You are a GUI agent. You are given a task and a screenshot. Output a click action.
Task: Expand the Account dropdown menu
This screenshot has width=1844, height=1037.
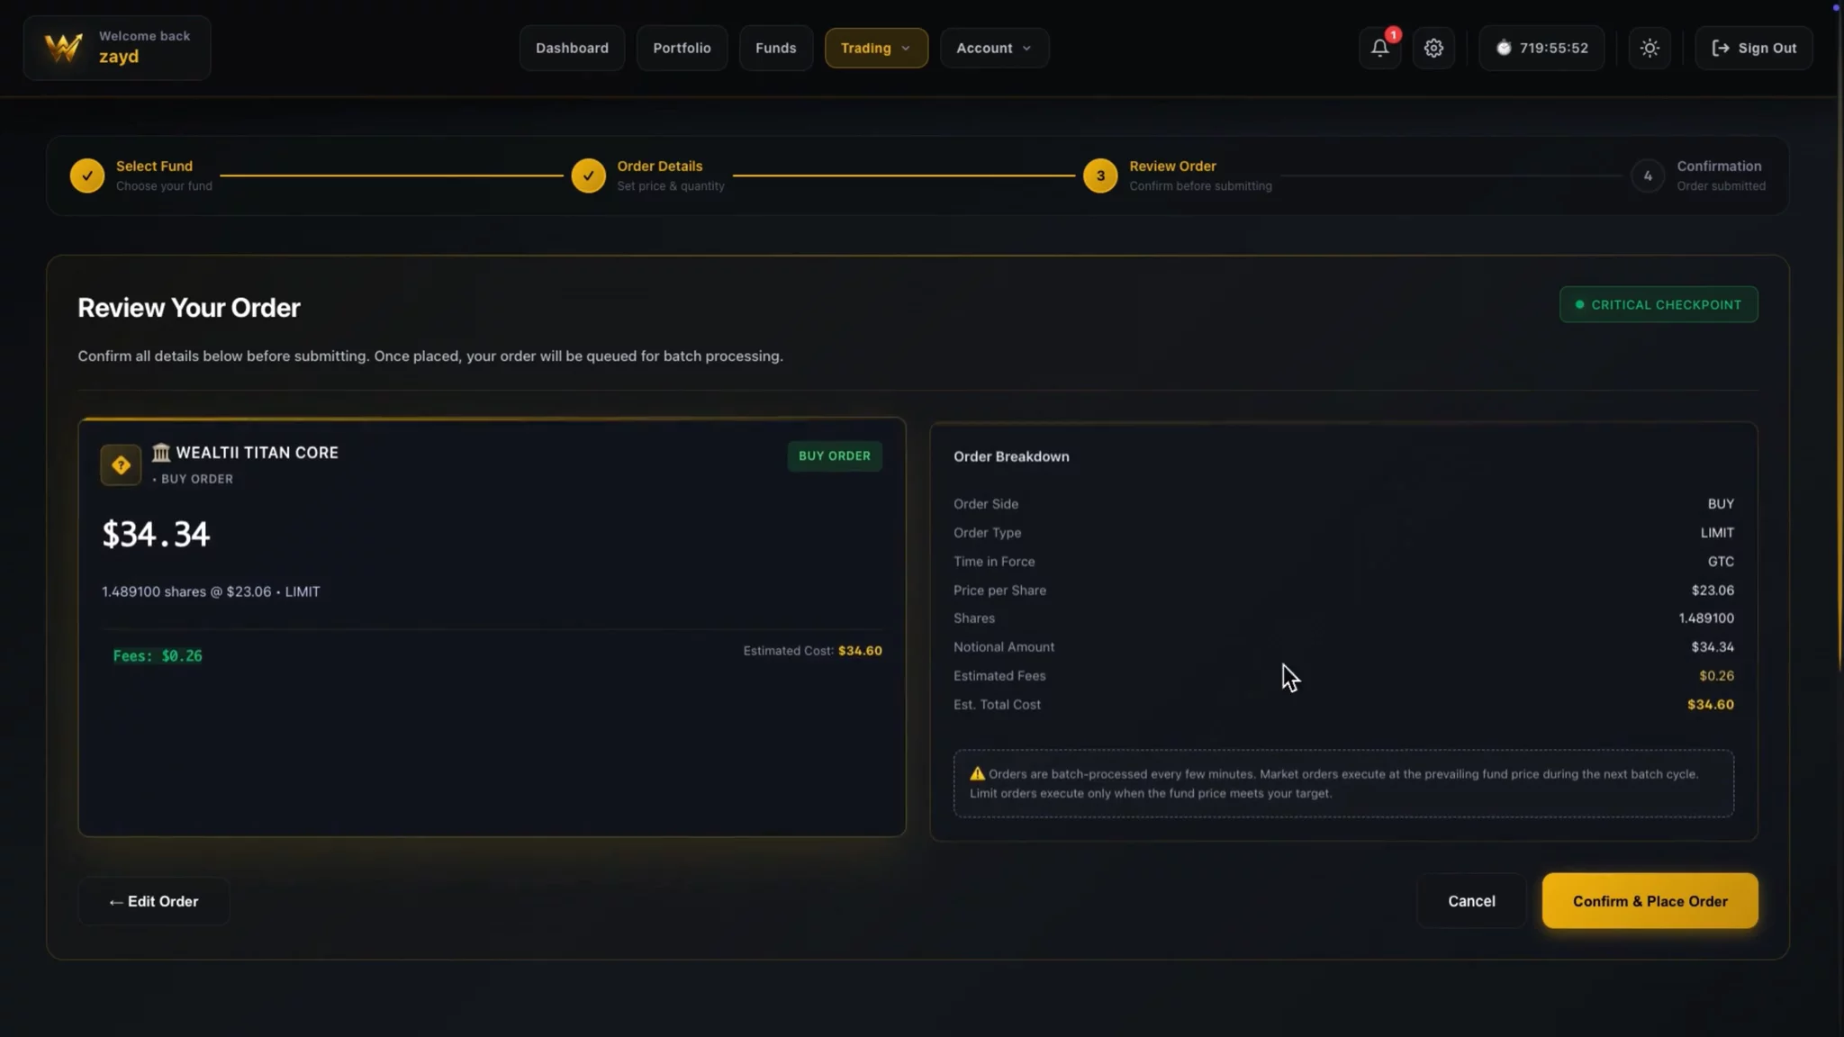coord(994,48)
